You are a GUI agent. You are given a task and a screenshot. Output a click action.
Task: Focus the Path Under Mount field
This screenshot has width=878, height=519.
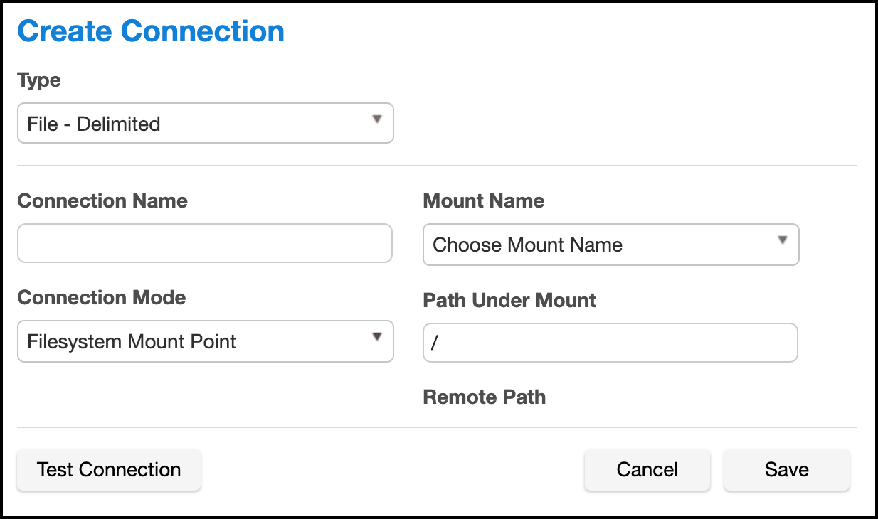click(x=610, y=343)
